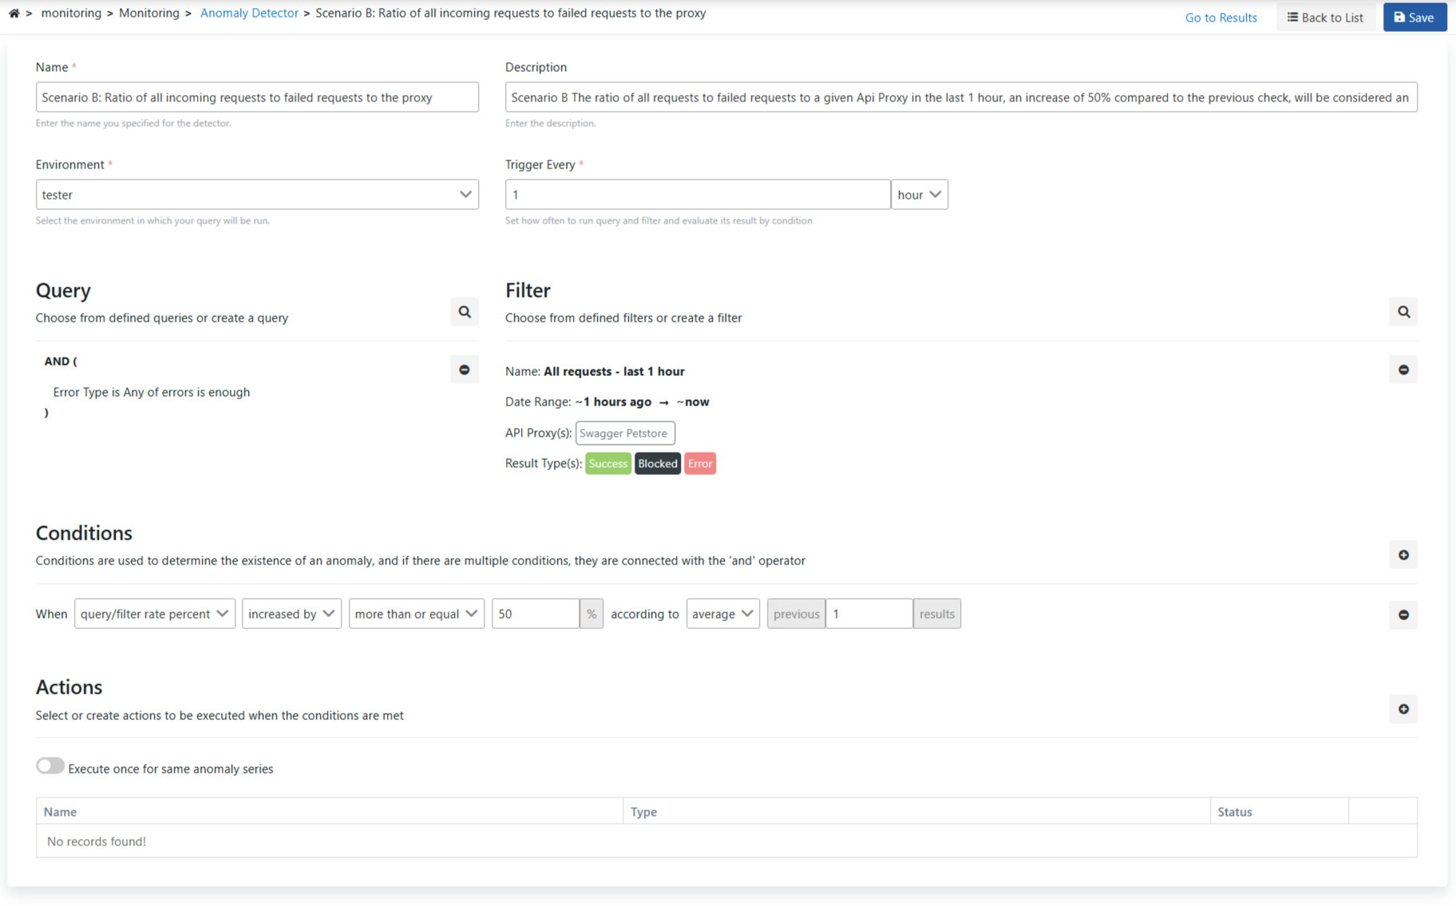Focus the previous results count field

869,614
